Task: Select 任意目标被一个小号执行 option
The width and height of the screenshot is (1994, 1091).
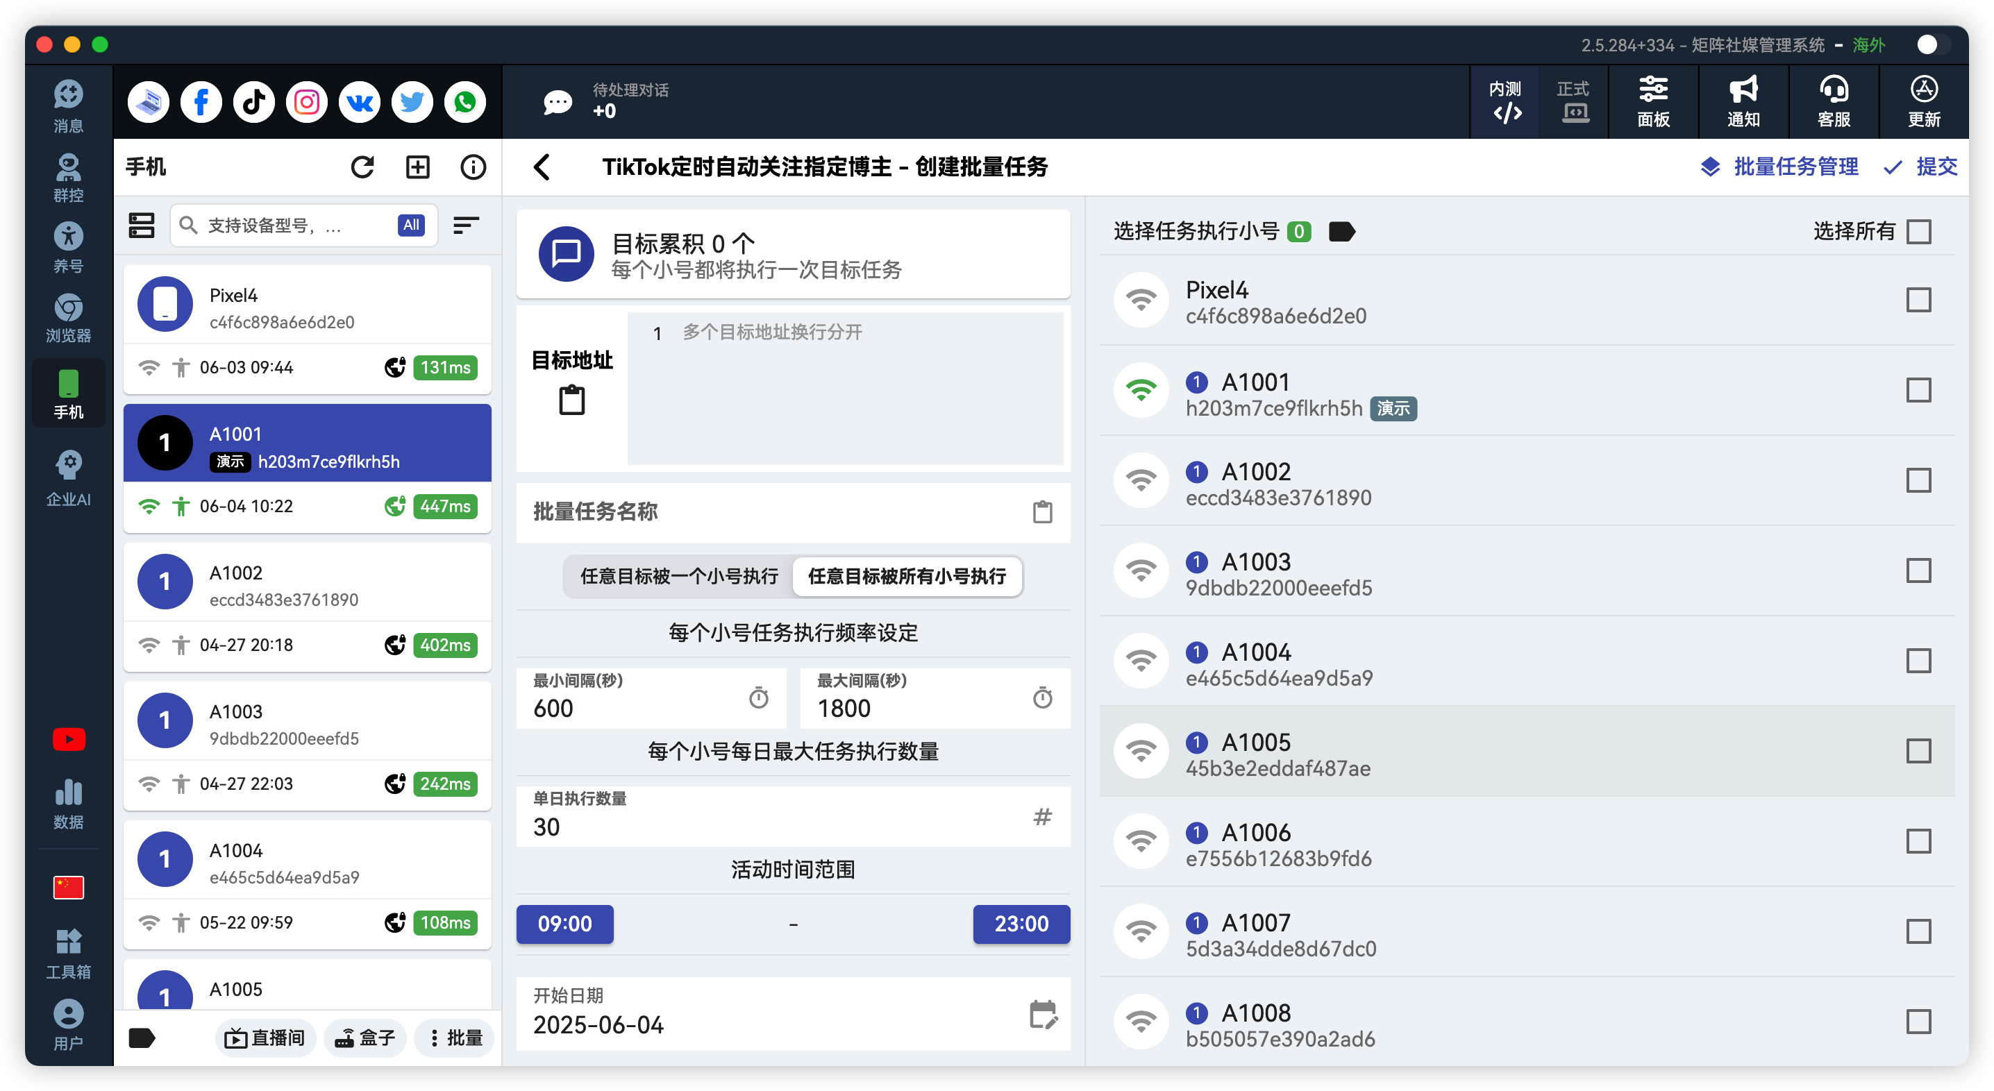Action: pyautogui.click(x=679, y=577)
